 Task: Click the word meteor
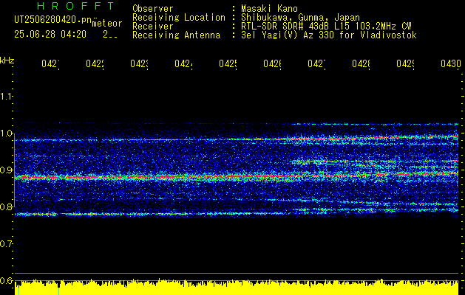pos(107,24)
